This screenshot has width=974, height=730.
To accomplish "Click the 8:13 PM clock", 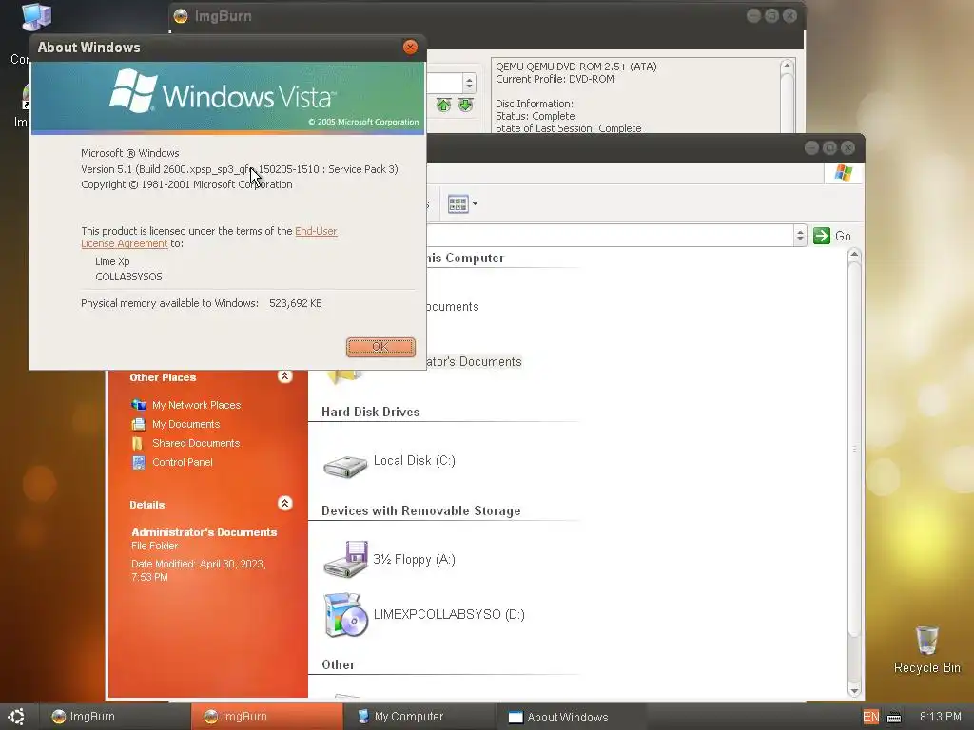I will (940, 717).
